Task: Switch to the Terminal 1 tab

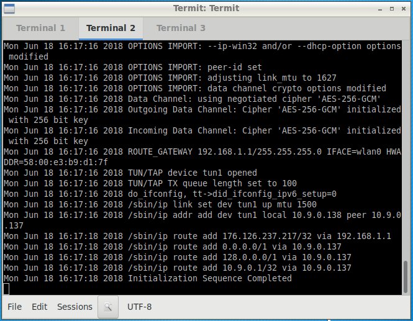Action: 40,28
